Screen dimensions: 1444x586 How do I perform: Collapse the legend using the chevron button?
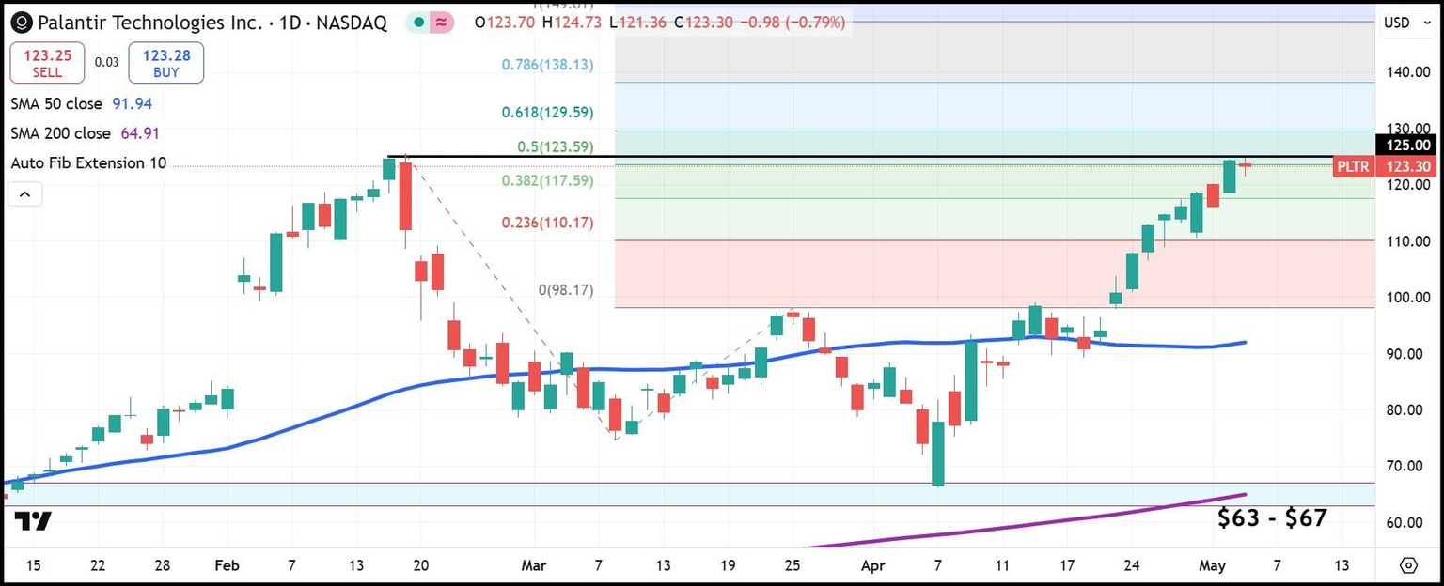click(24, 193)
